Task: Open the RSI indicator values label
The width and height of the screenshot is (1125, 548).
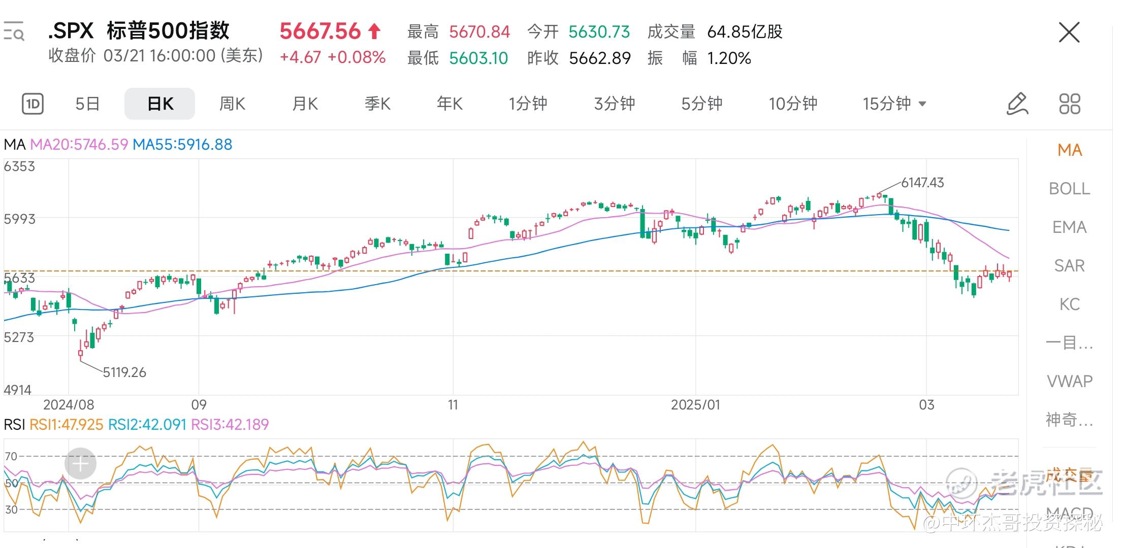Action: pos(136,424)
